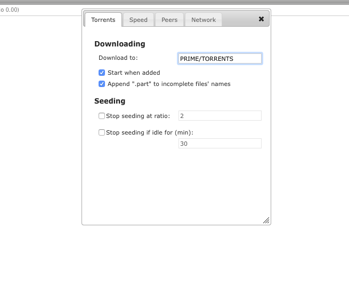Uncheck the Start when added checkbox

[102, 73]
